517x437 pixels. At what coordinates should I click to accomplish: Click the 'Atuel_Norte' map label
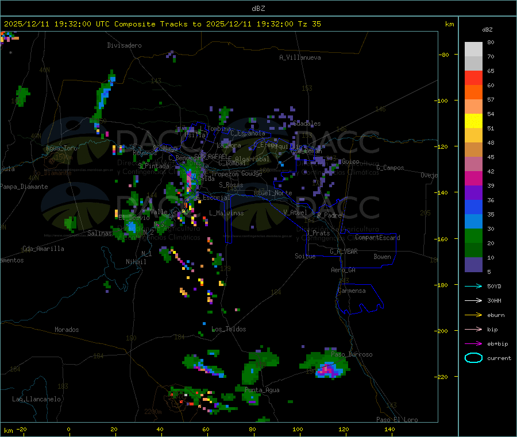[273, 193]
